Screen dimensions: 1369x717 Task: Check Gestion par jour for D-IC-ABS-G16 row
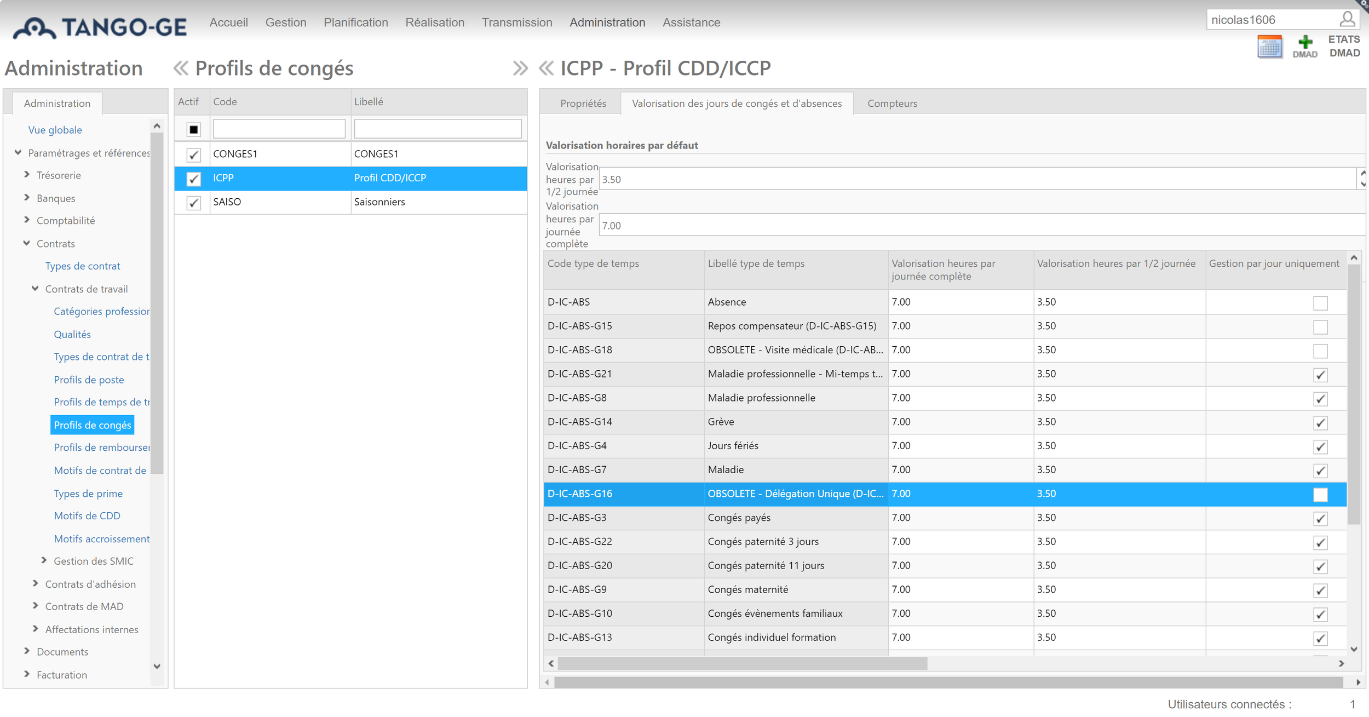[x=1320, y=495]
